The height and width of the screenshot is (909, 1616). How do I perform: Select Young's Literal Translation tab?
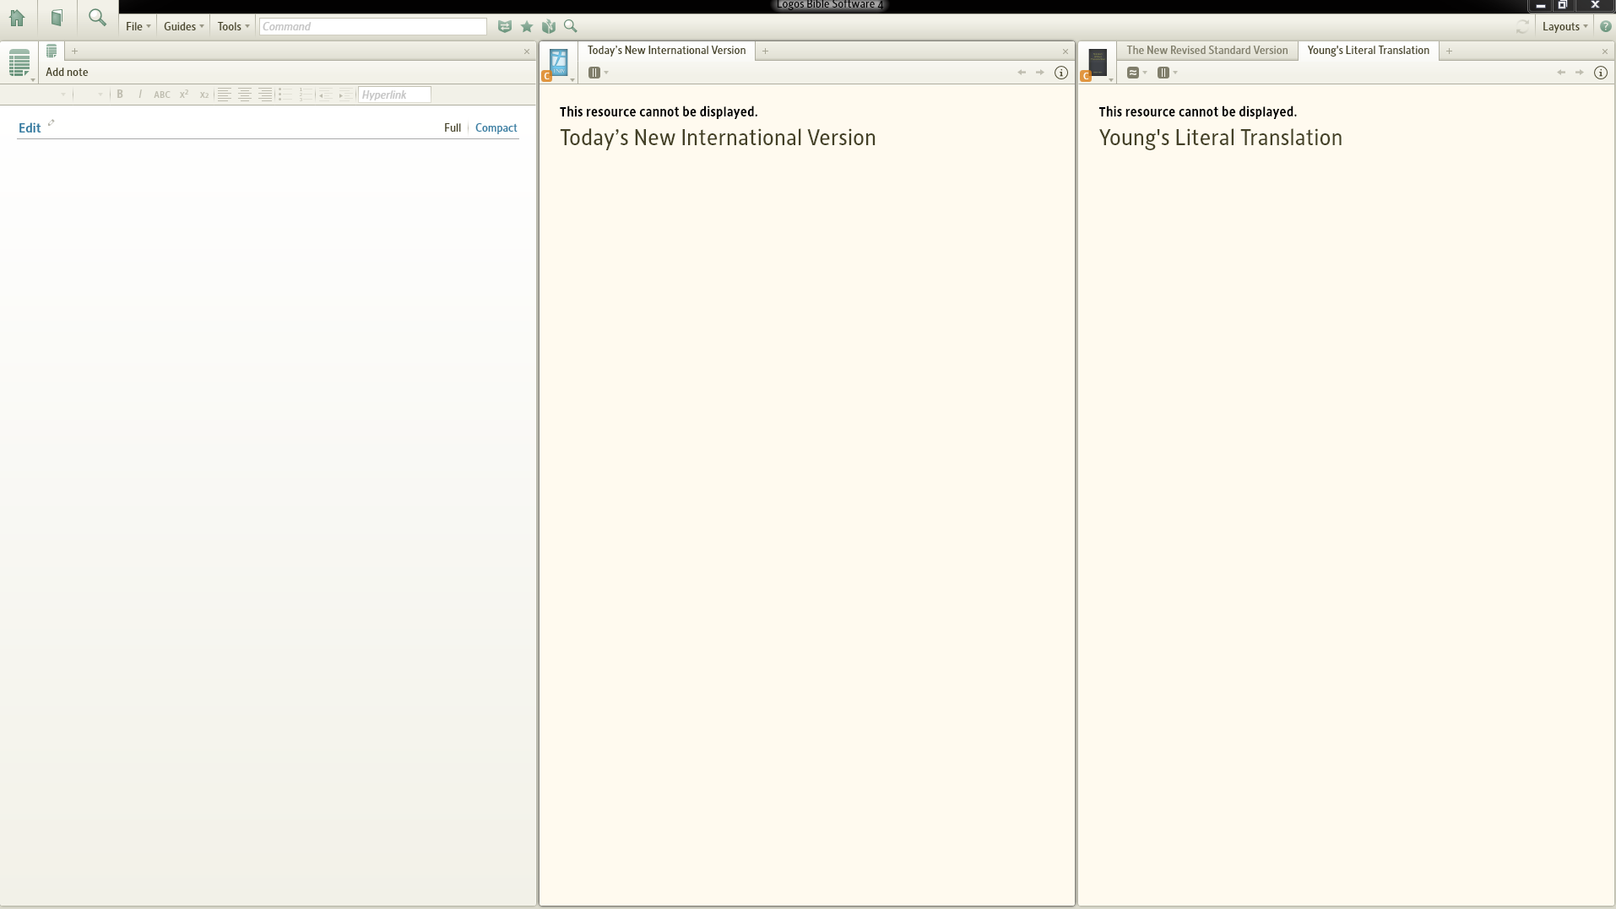(1368, 51)
